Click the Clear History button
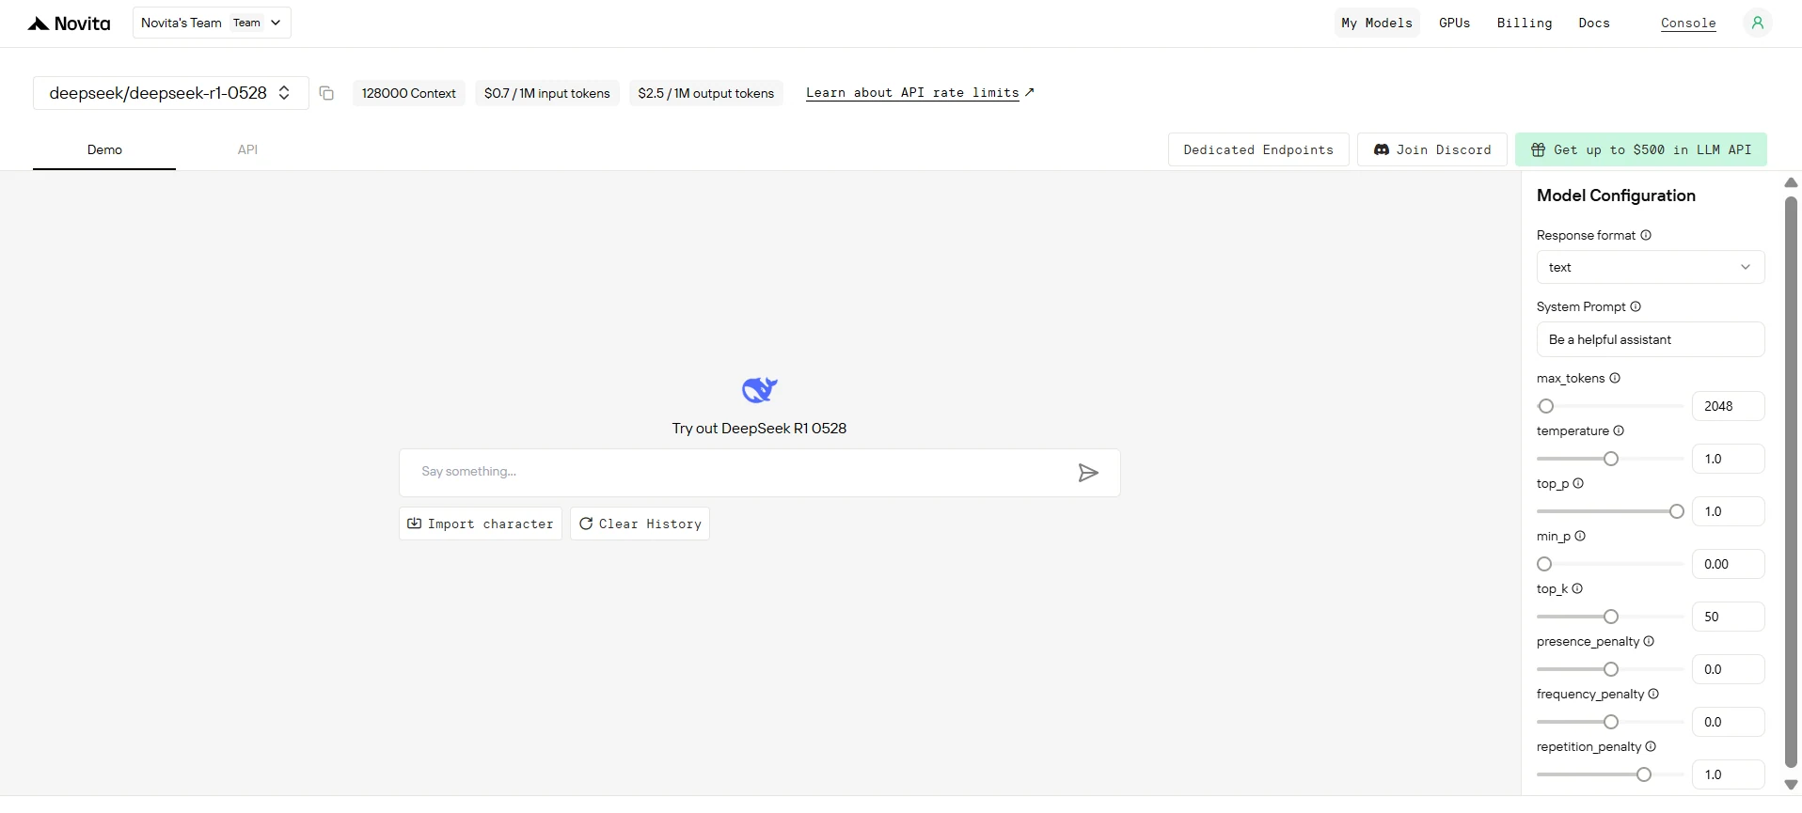The image size is (1802, 813). 640,524
